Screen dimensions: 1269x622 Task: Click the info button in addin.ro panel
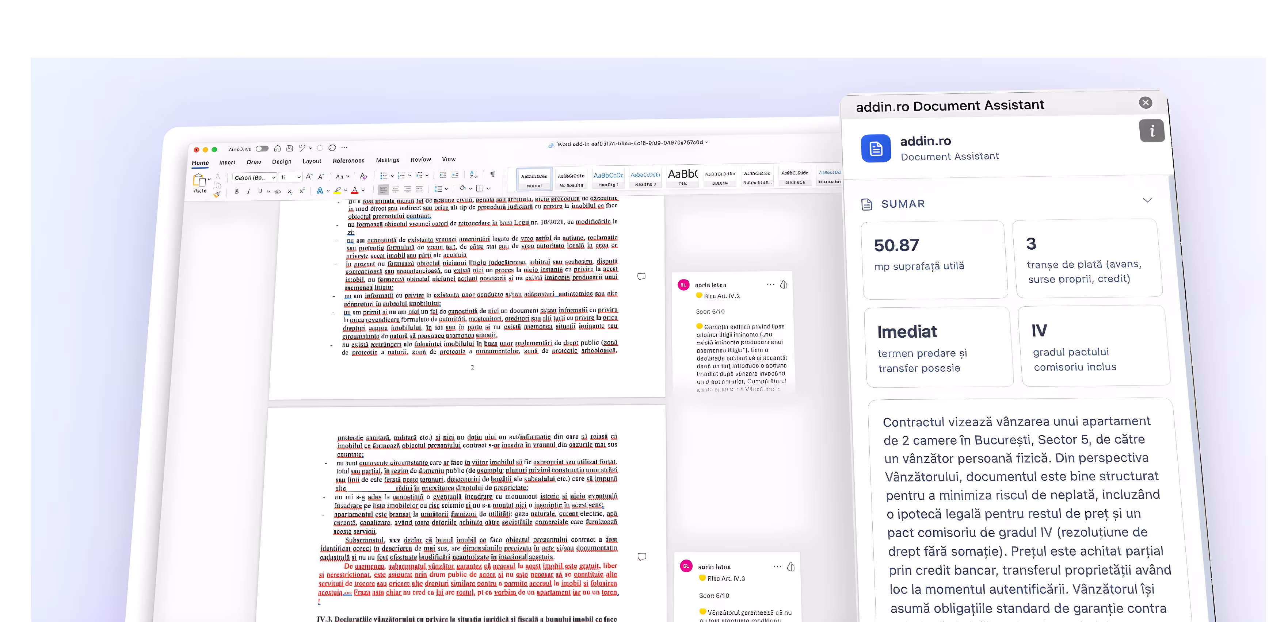pyautogui.click(x=1152, y=131)
